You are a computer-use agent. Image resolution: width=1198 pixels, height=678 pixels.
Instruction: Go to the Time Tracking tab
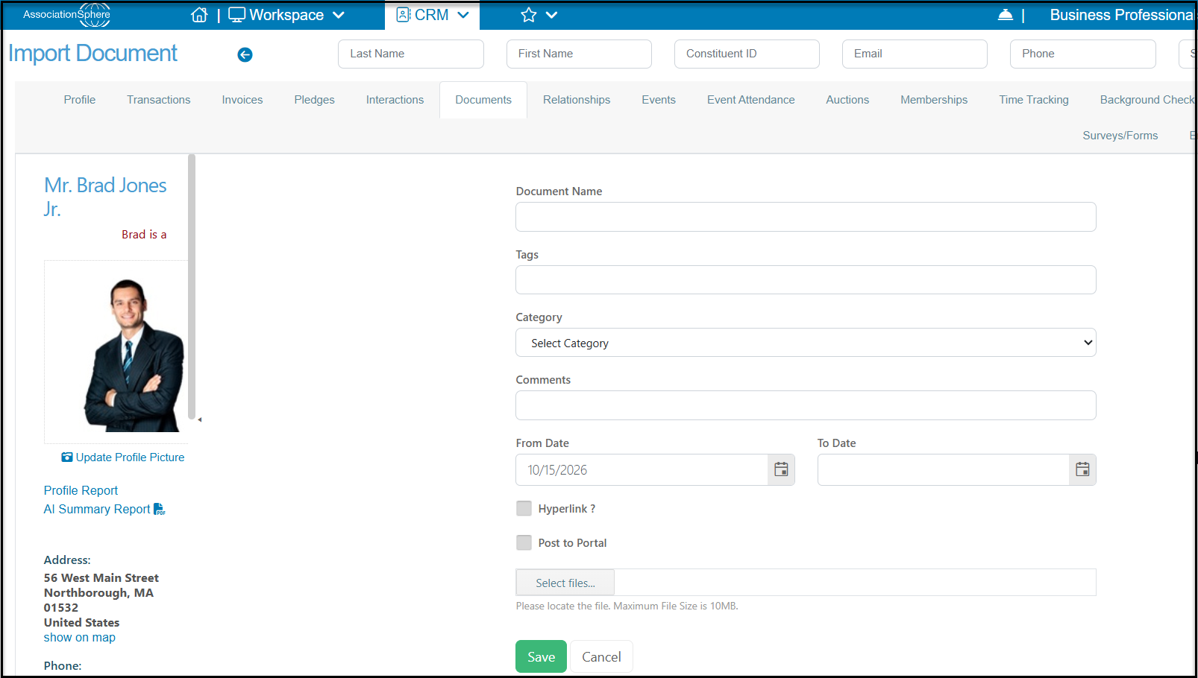[x=1034, y=100]
